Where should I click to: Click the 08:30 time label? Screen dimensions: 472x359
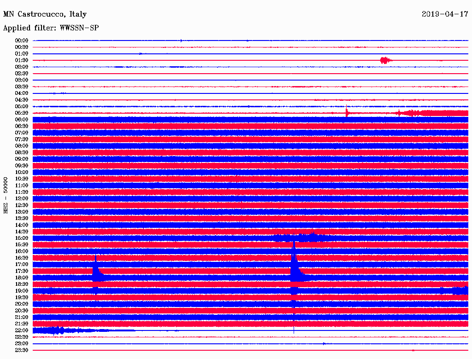[x=22, y=152]
